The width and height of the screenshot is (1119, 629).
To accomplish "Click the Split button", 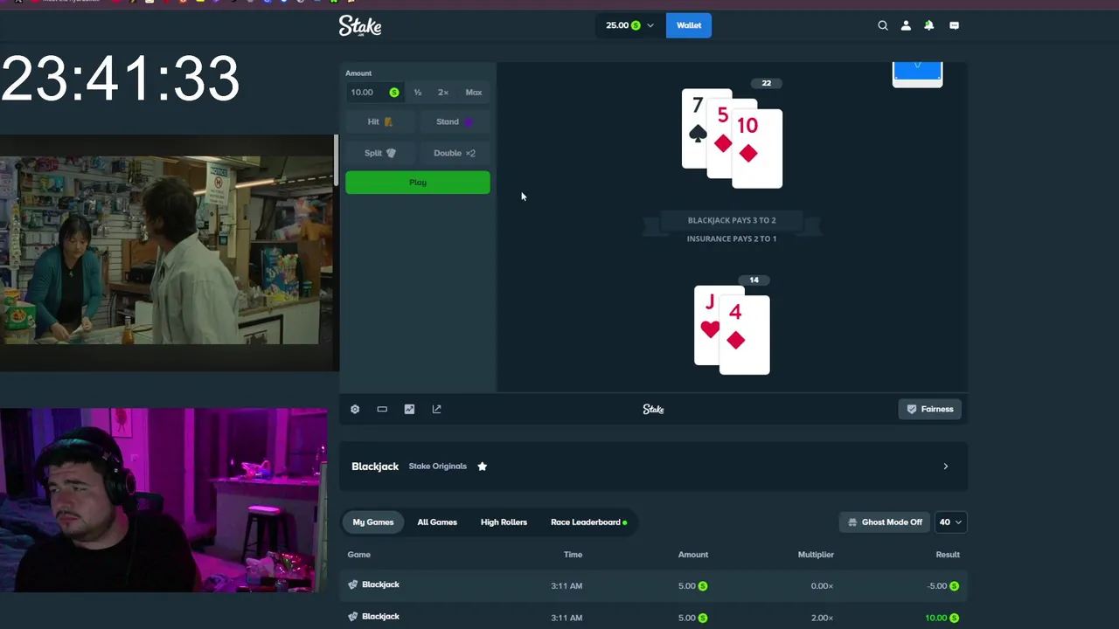I will 380,153.
